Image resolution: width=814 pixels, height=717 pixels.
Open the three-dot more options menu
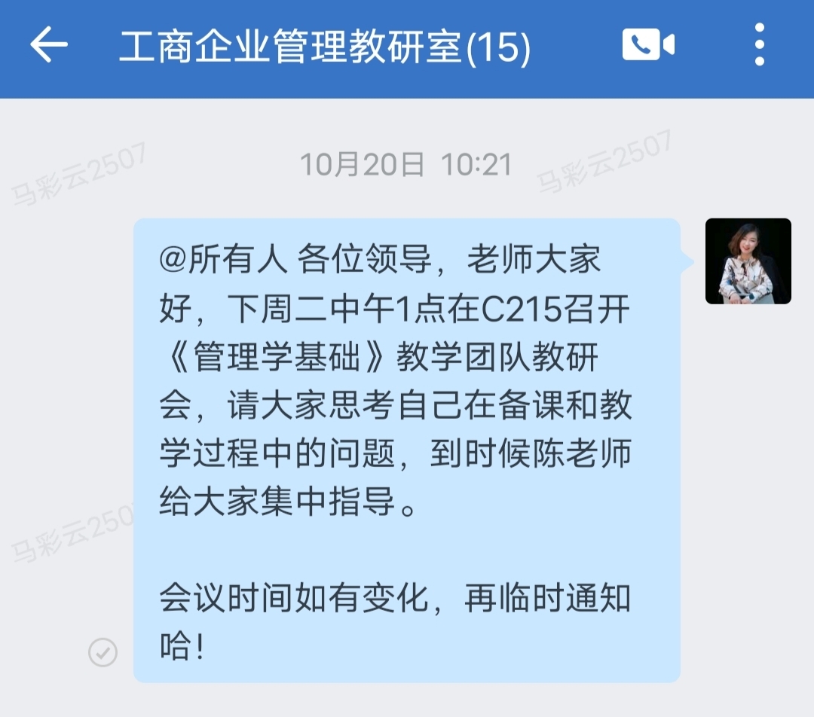coord(760,44)
